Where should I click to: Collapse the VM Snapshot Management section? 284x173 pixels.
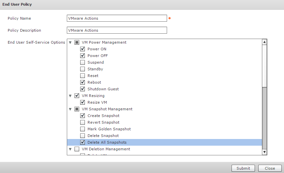[70, 109]
